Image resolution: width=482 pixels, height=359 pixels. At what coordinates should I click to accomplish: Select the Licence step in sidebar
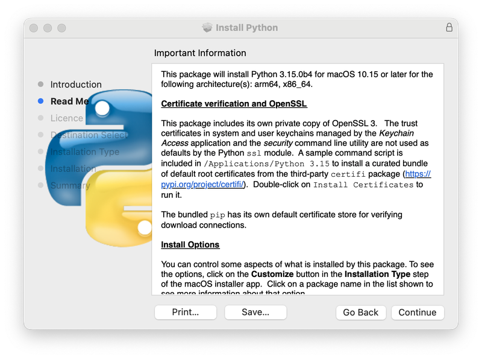67,118
